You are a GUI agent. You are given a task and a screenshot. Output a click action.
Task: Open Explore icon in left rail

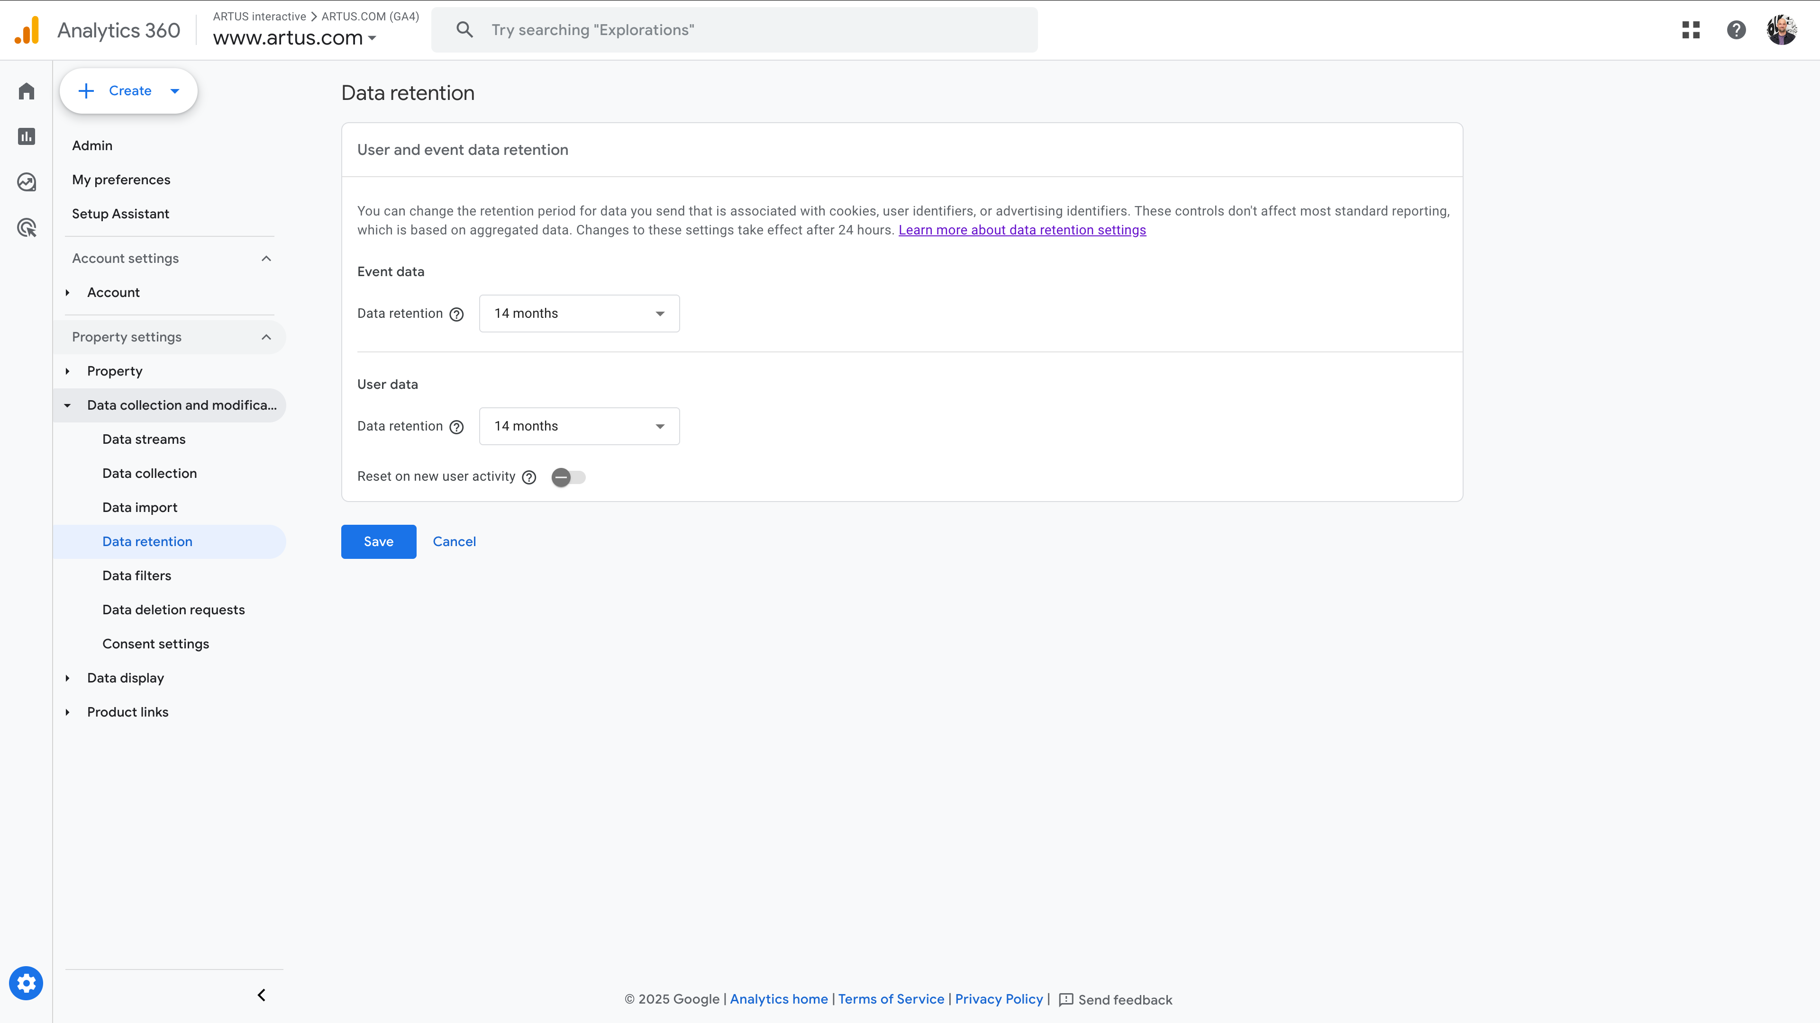click(26, 182)
